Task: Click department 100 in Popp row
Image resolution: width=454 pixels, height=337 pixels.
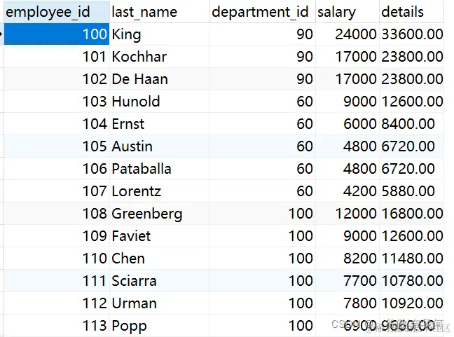Action: click(x=263, y=326)
